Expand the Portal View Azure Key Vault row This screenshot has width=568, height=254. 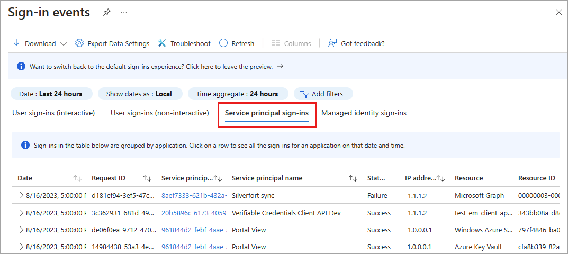[x=21, y=247]
